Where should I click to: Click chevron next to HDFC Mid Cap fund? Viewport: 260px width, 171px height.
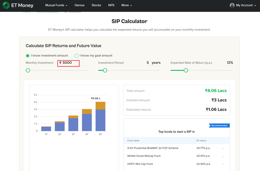pyautogui.click(x=223, y=164)
